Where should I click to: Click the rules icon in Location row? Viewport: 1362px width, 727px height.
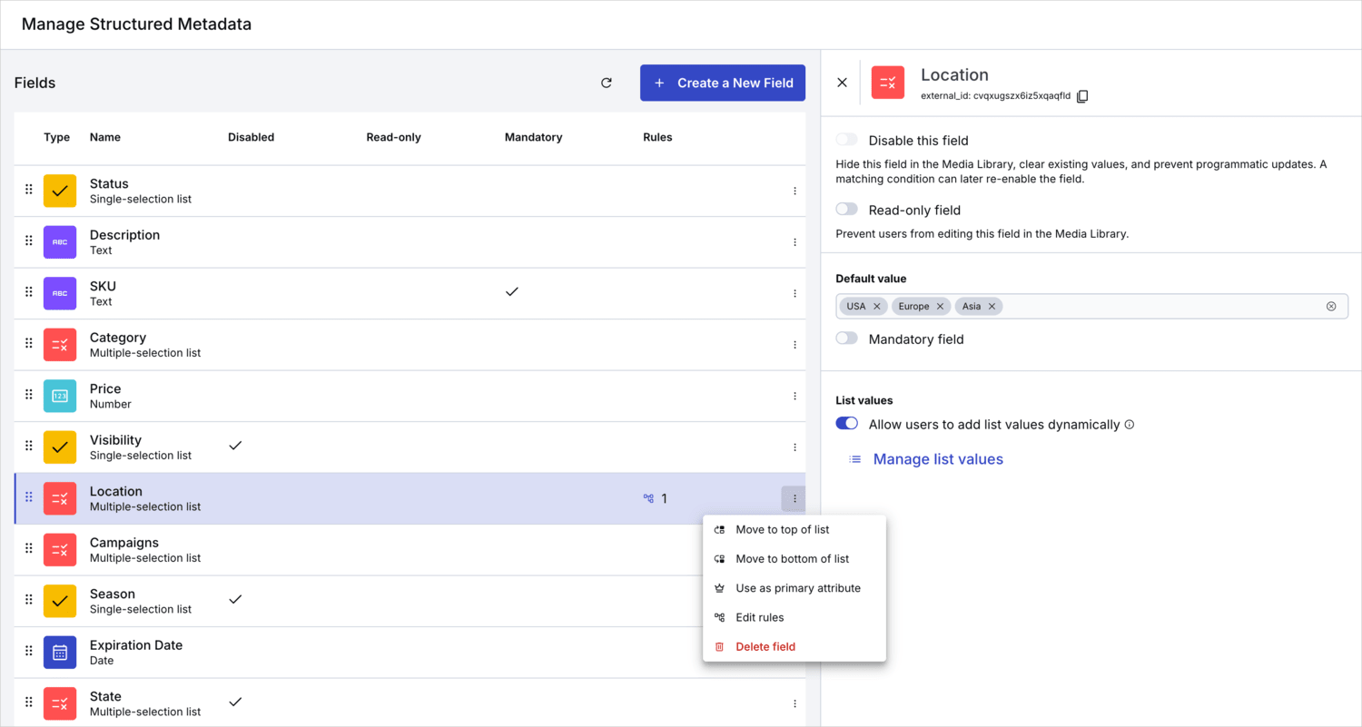click(x=648, y=498)
